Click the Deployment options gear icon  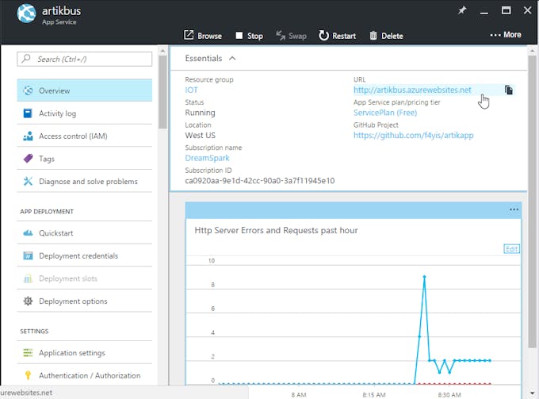(x=28, y=301)
